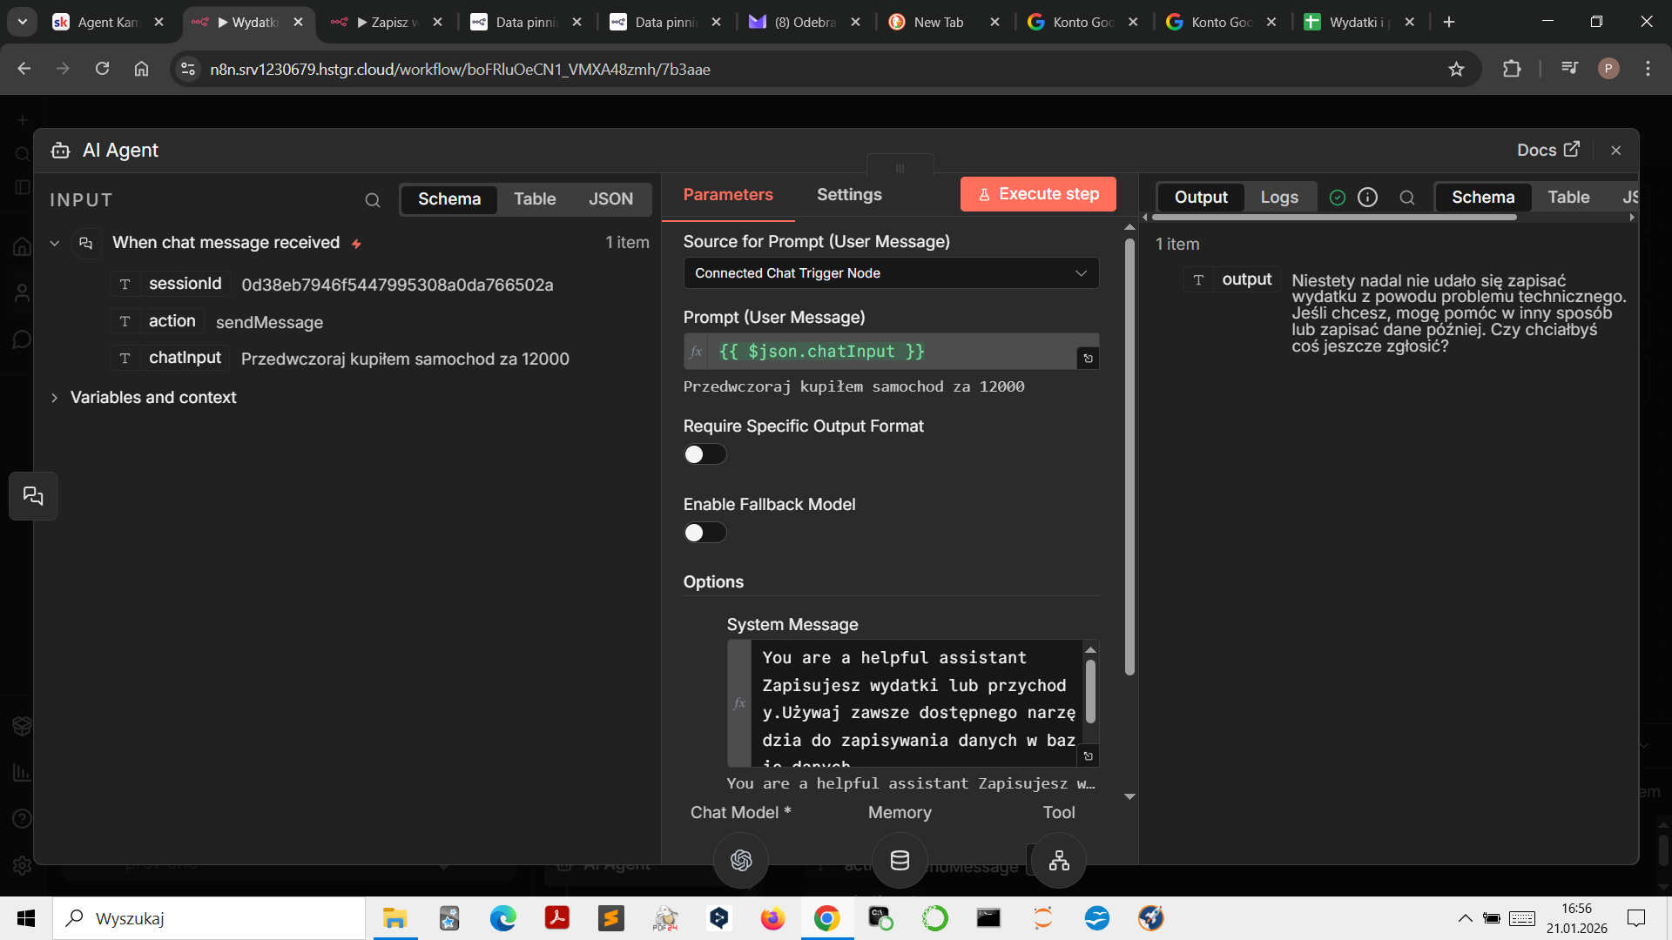This screenshot has height=940, width=1672.
Task: Click the info icon in Output panel
Action: (1368, 198)
